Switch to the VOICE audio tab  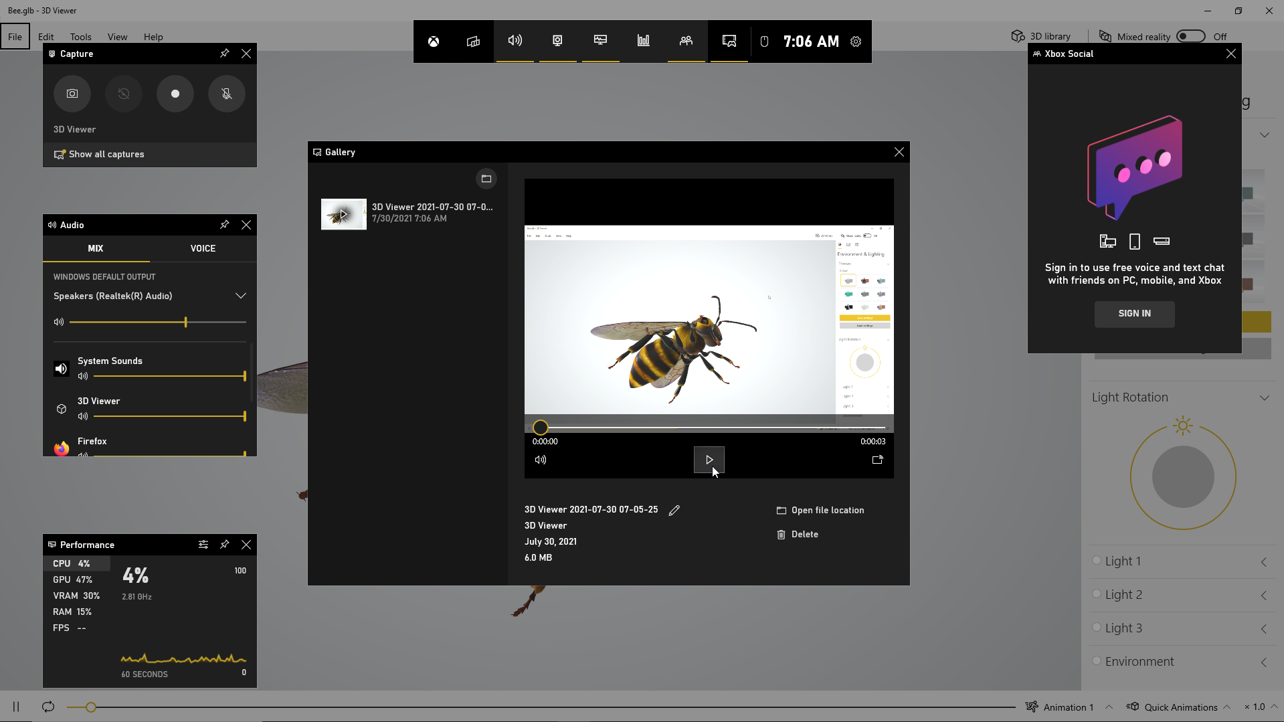click(x=203, y=248)
